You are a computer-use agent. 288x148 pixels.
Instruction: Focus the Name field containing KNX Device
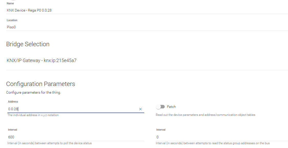click(147, 10)
